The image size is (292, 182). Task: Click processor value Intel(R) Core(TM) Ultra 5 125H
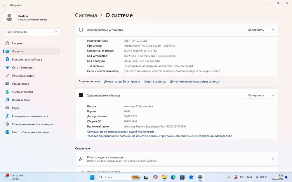142,46
